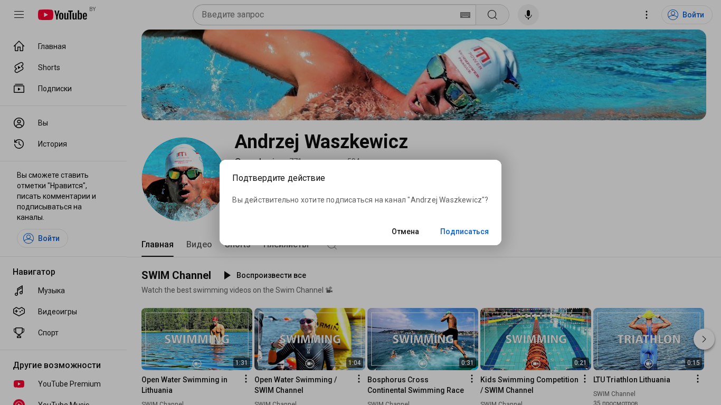Click Войти button in the sidebar
The image size is (721, 405).
coord(42,238)
